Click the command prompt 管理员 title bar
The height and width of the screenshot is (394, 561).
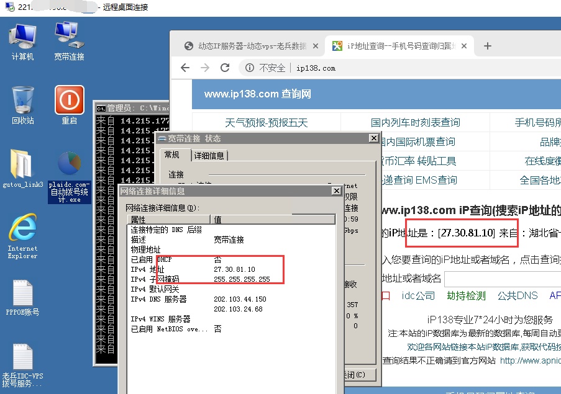(x=132, y=108)
